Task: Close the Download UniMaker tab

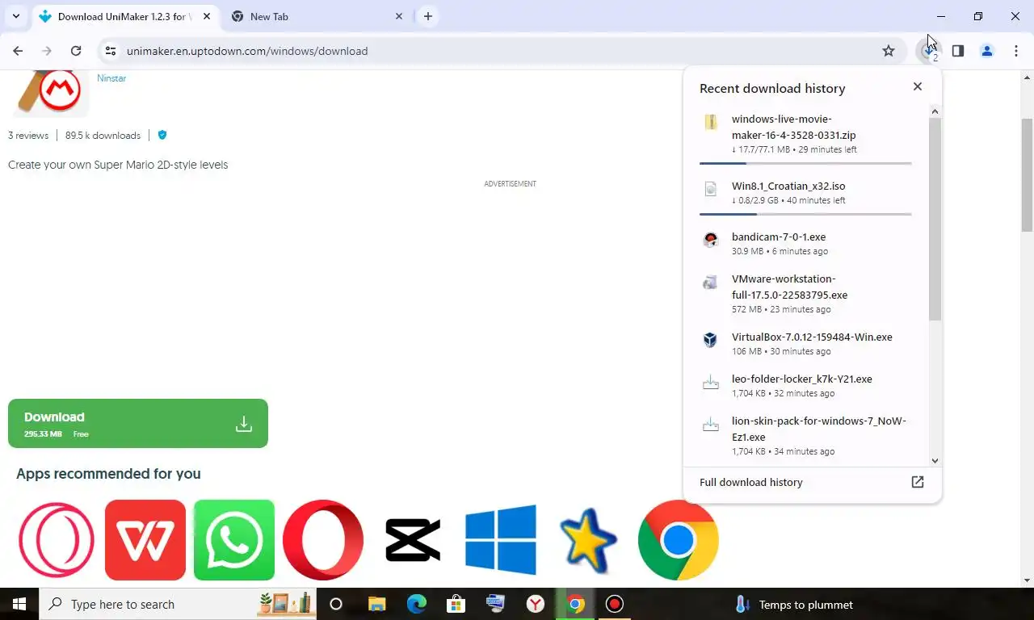Action: pos(207,16)
